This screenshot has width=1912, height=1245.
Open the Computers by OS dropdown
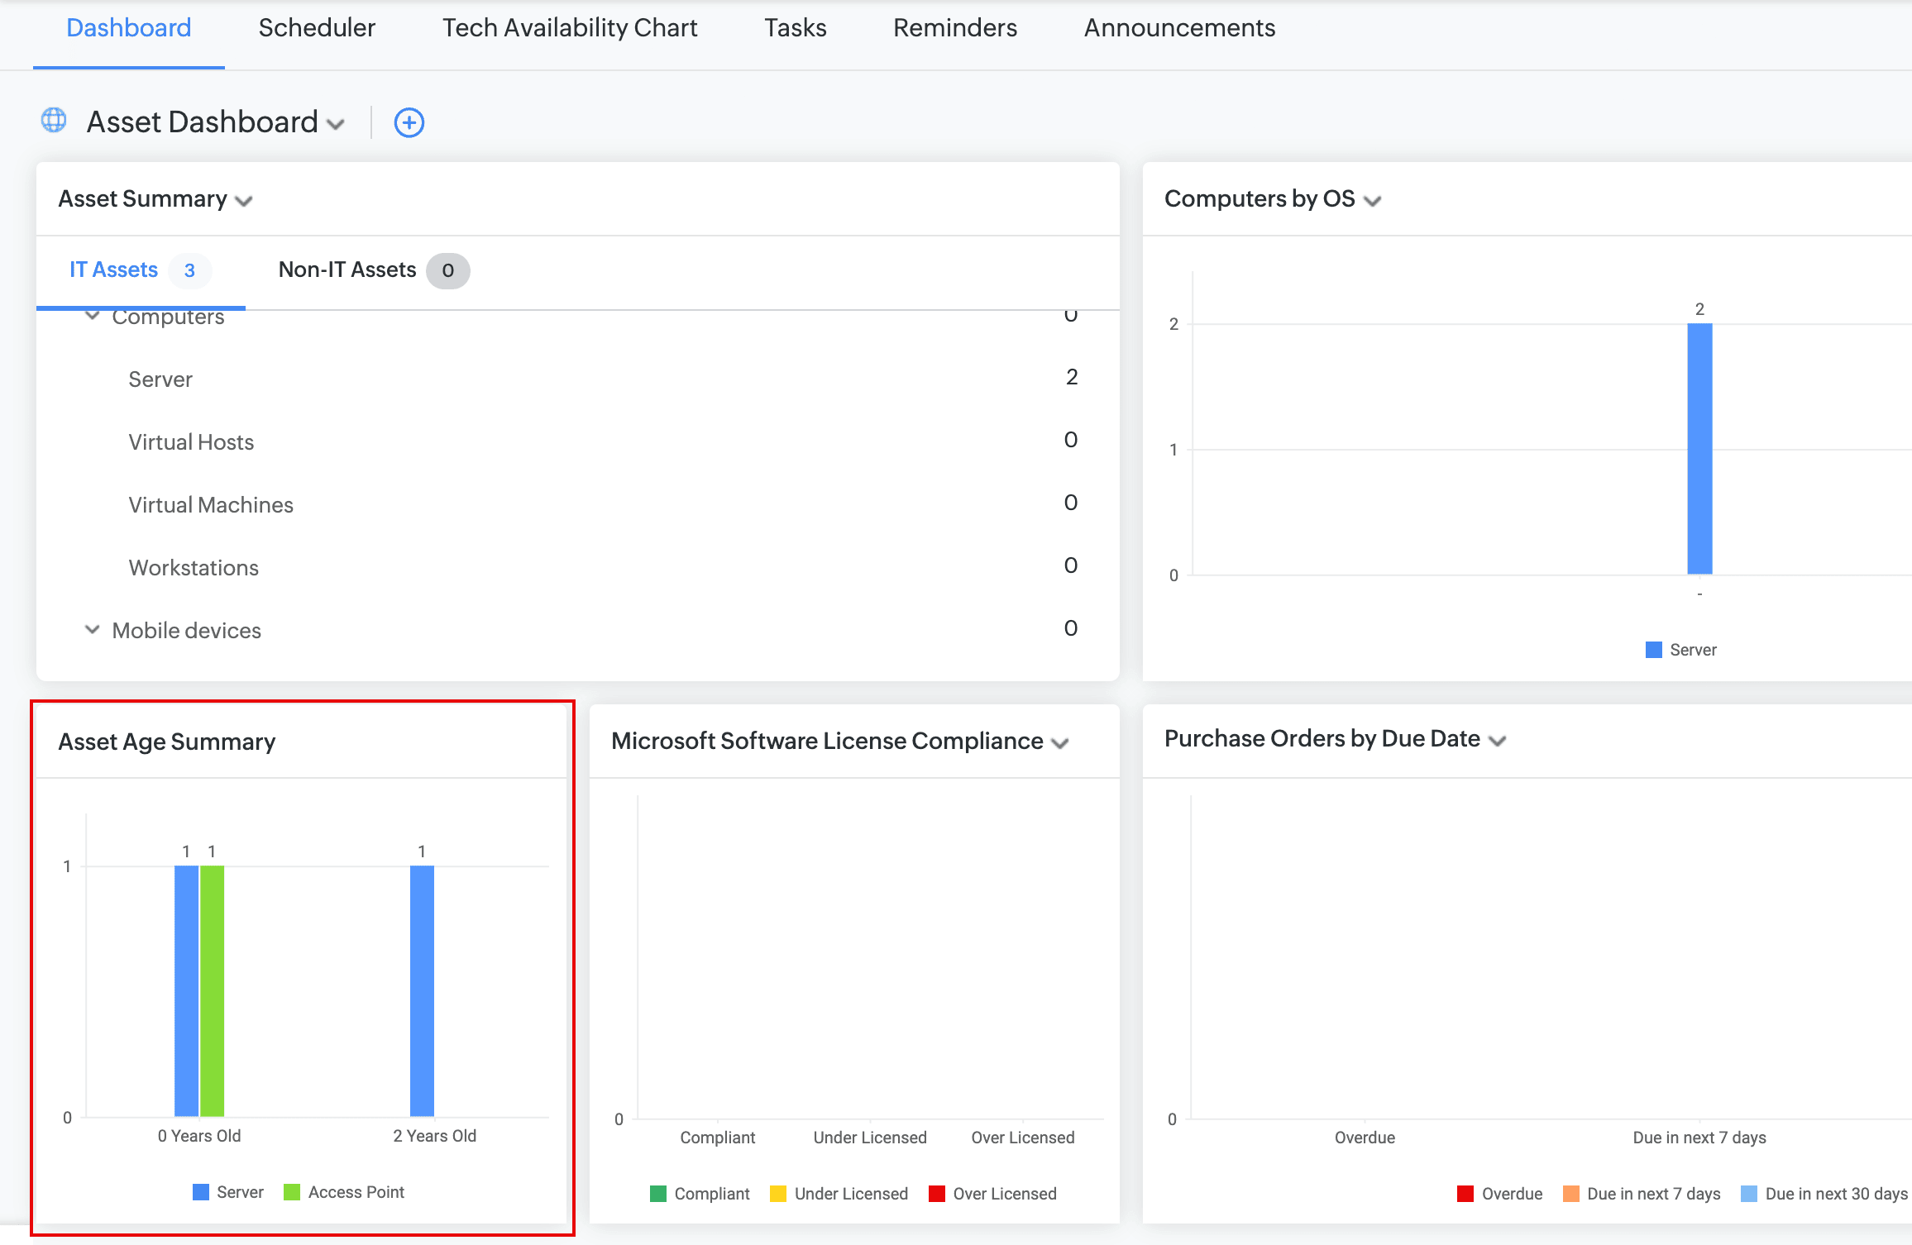coord(1373,201)
